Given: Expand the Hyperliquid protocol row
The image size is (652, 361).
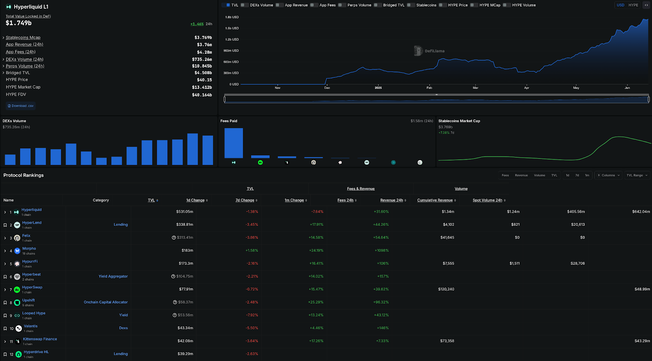Looking at the screenshot, I should pyautogui.click(x=5, y=212).
